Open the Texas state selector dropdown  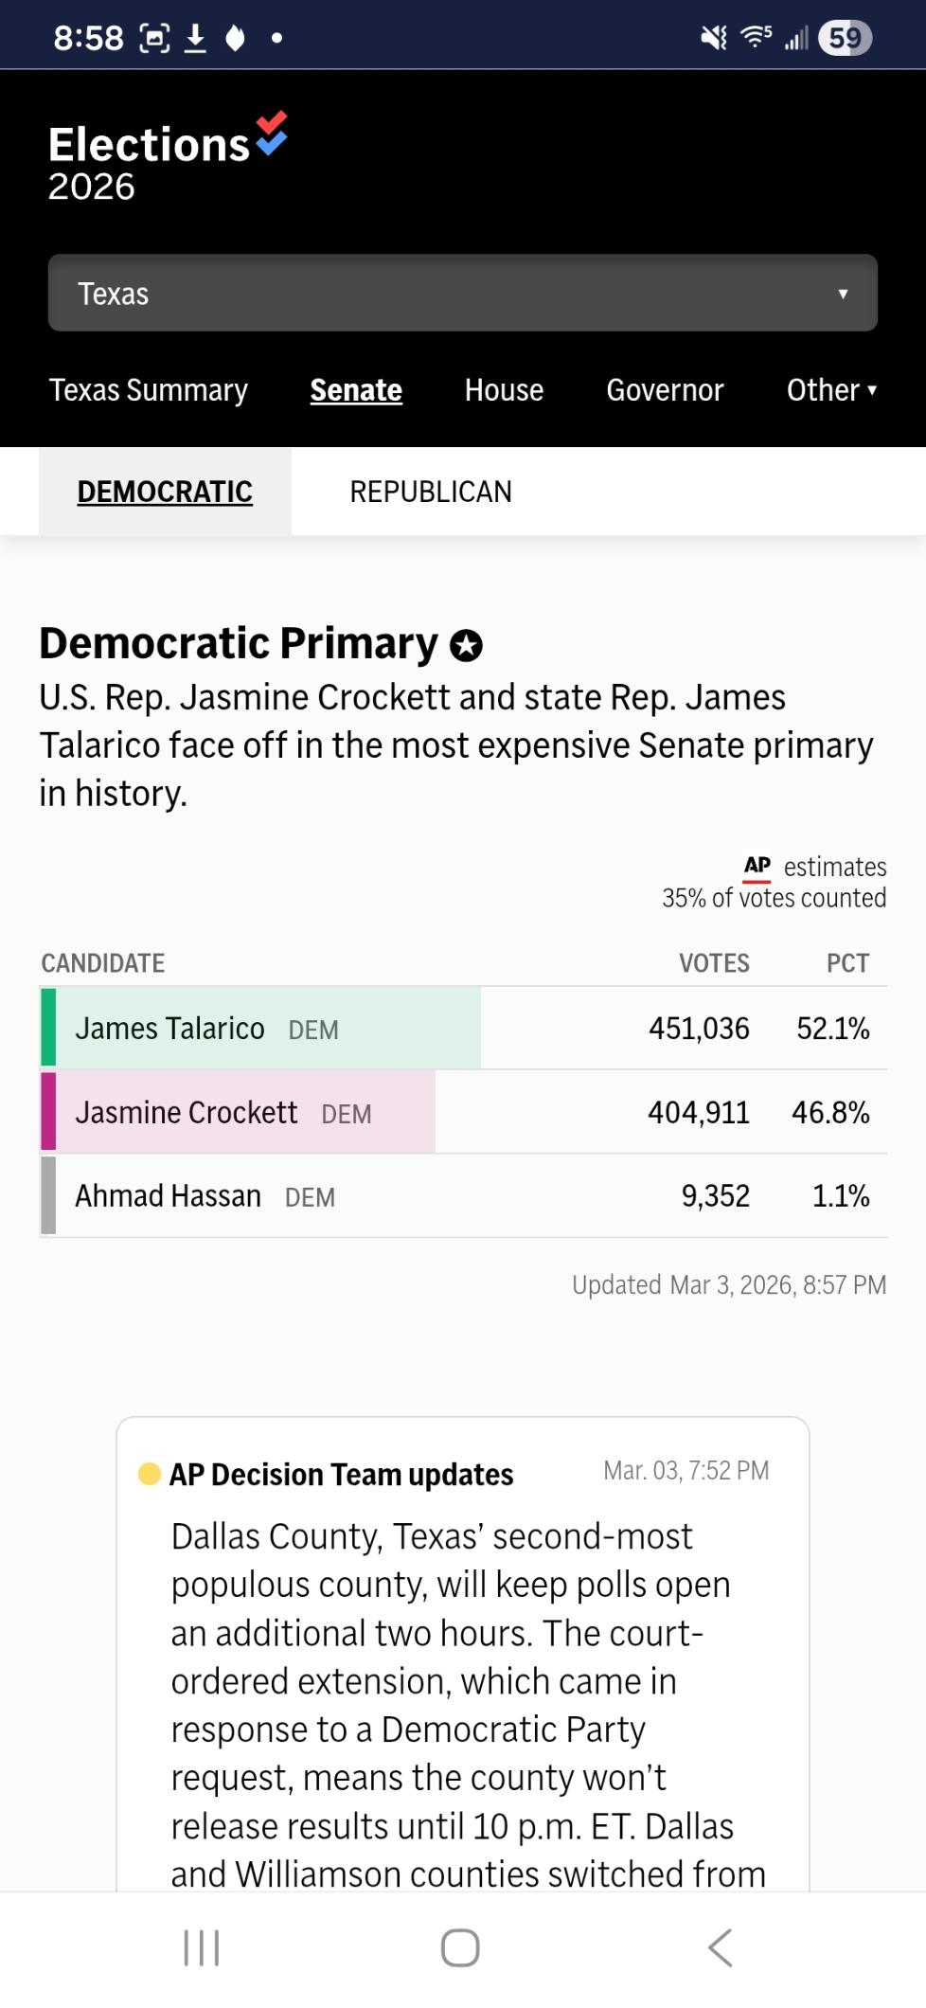tap(462, 294)
